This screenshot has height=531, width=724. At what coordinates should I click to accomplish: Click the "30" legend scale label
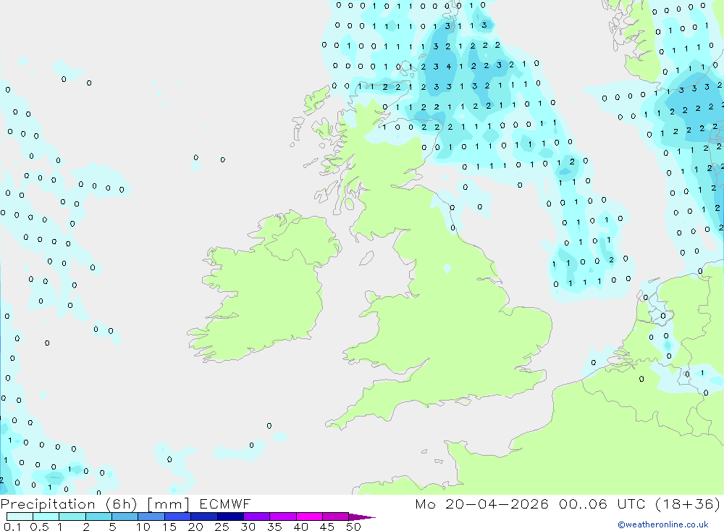point(248,527)
